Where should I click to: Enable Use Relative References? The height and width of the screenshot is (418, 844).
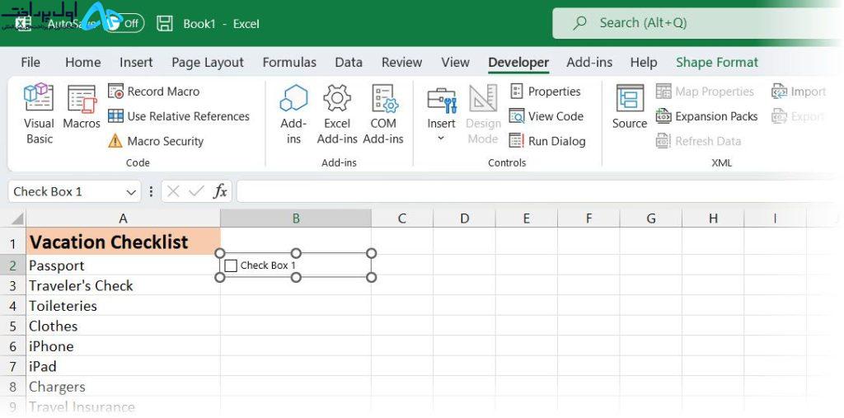point(179,116)
